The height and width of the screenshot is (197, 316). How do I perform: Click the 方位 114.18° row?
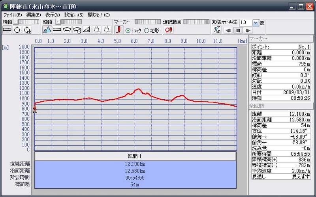[x=281, y=131]
